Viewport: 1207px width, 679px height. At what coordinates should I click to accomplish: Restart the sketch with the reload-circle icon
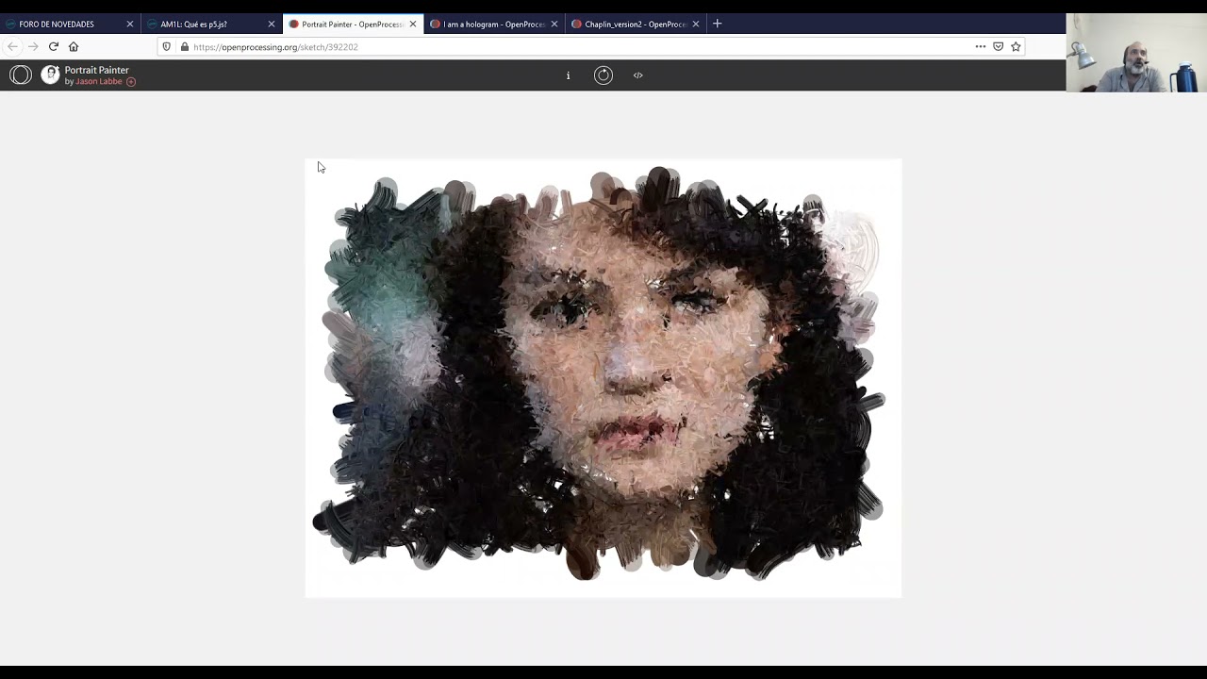pos(603,75)
